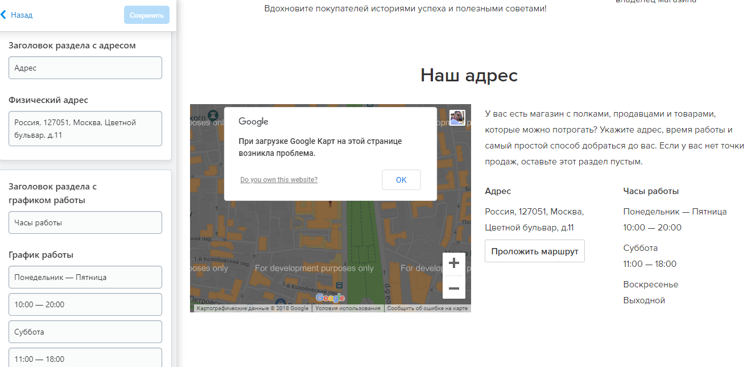Click the preview address 'Россия, 127051, Москва'
Viewport: 751px width, 367px height.
coord(534,212)
